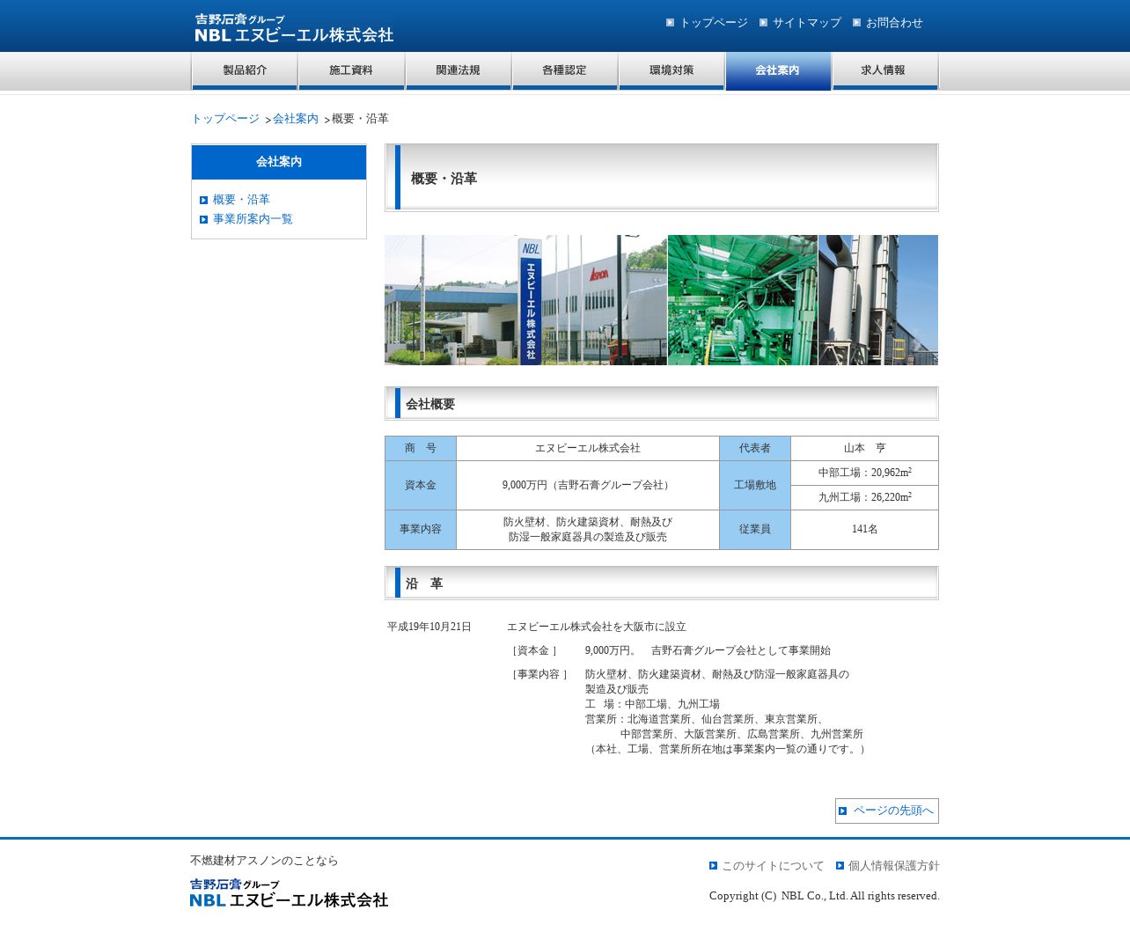The width and height of the screenshot is (1130, 932).
Task: Click the NBL エヌビーエル株式会社 header logo
Action: pyautogui.click(x=294, y=28)
